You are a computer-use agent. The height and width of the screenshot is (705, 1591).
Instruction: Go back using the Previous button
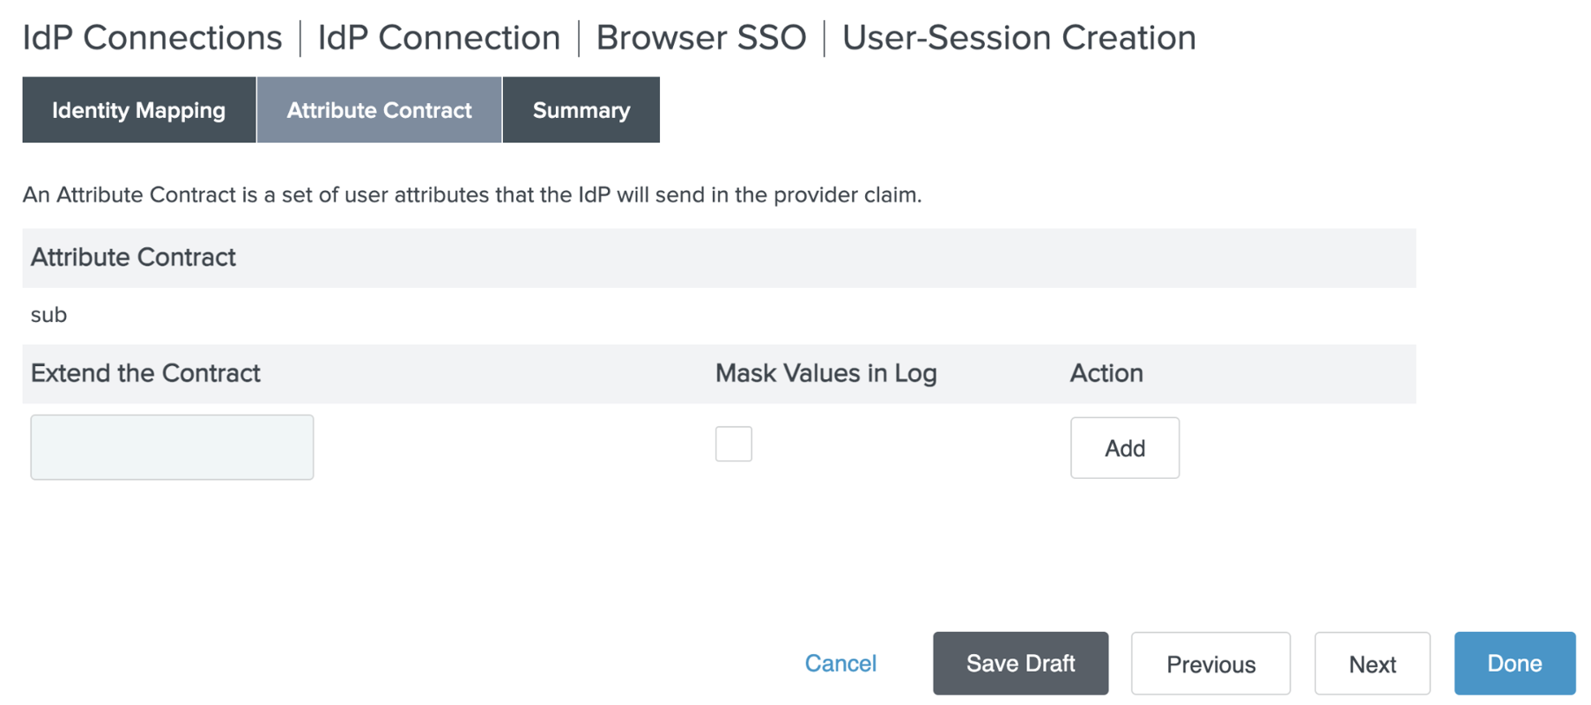pos(1210,664)
